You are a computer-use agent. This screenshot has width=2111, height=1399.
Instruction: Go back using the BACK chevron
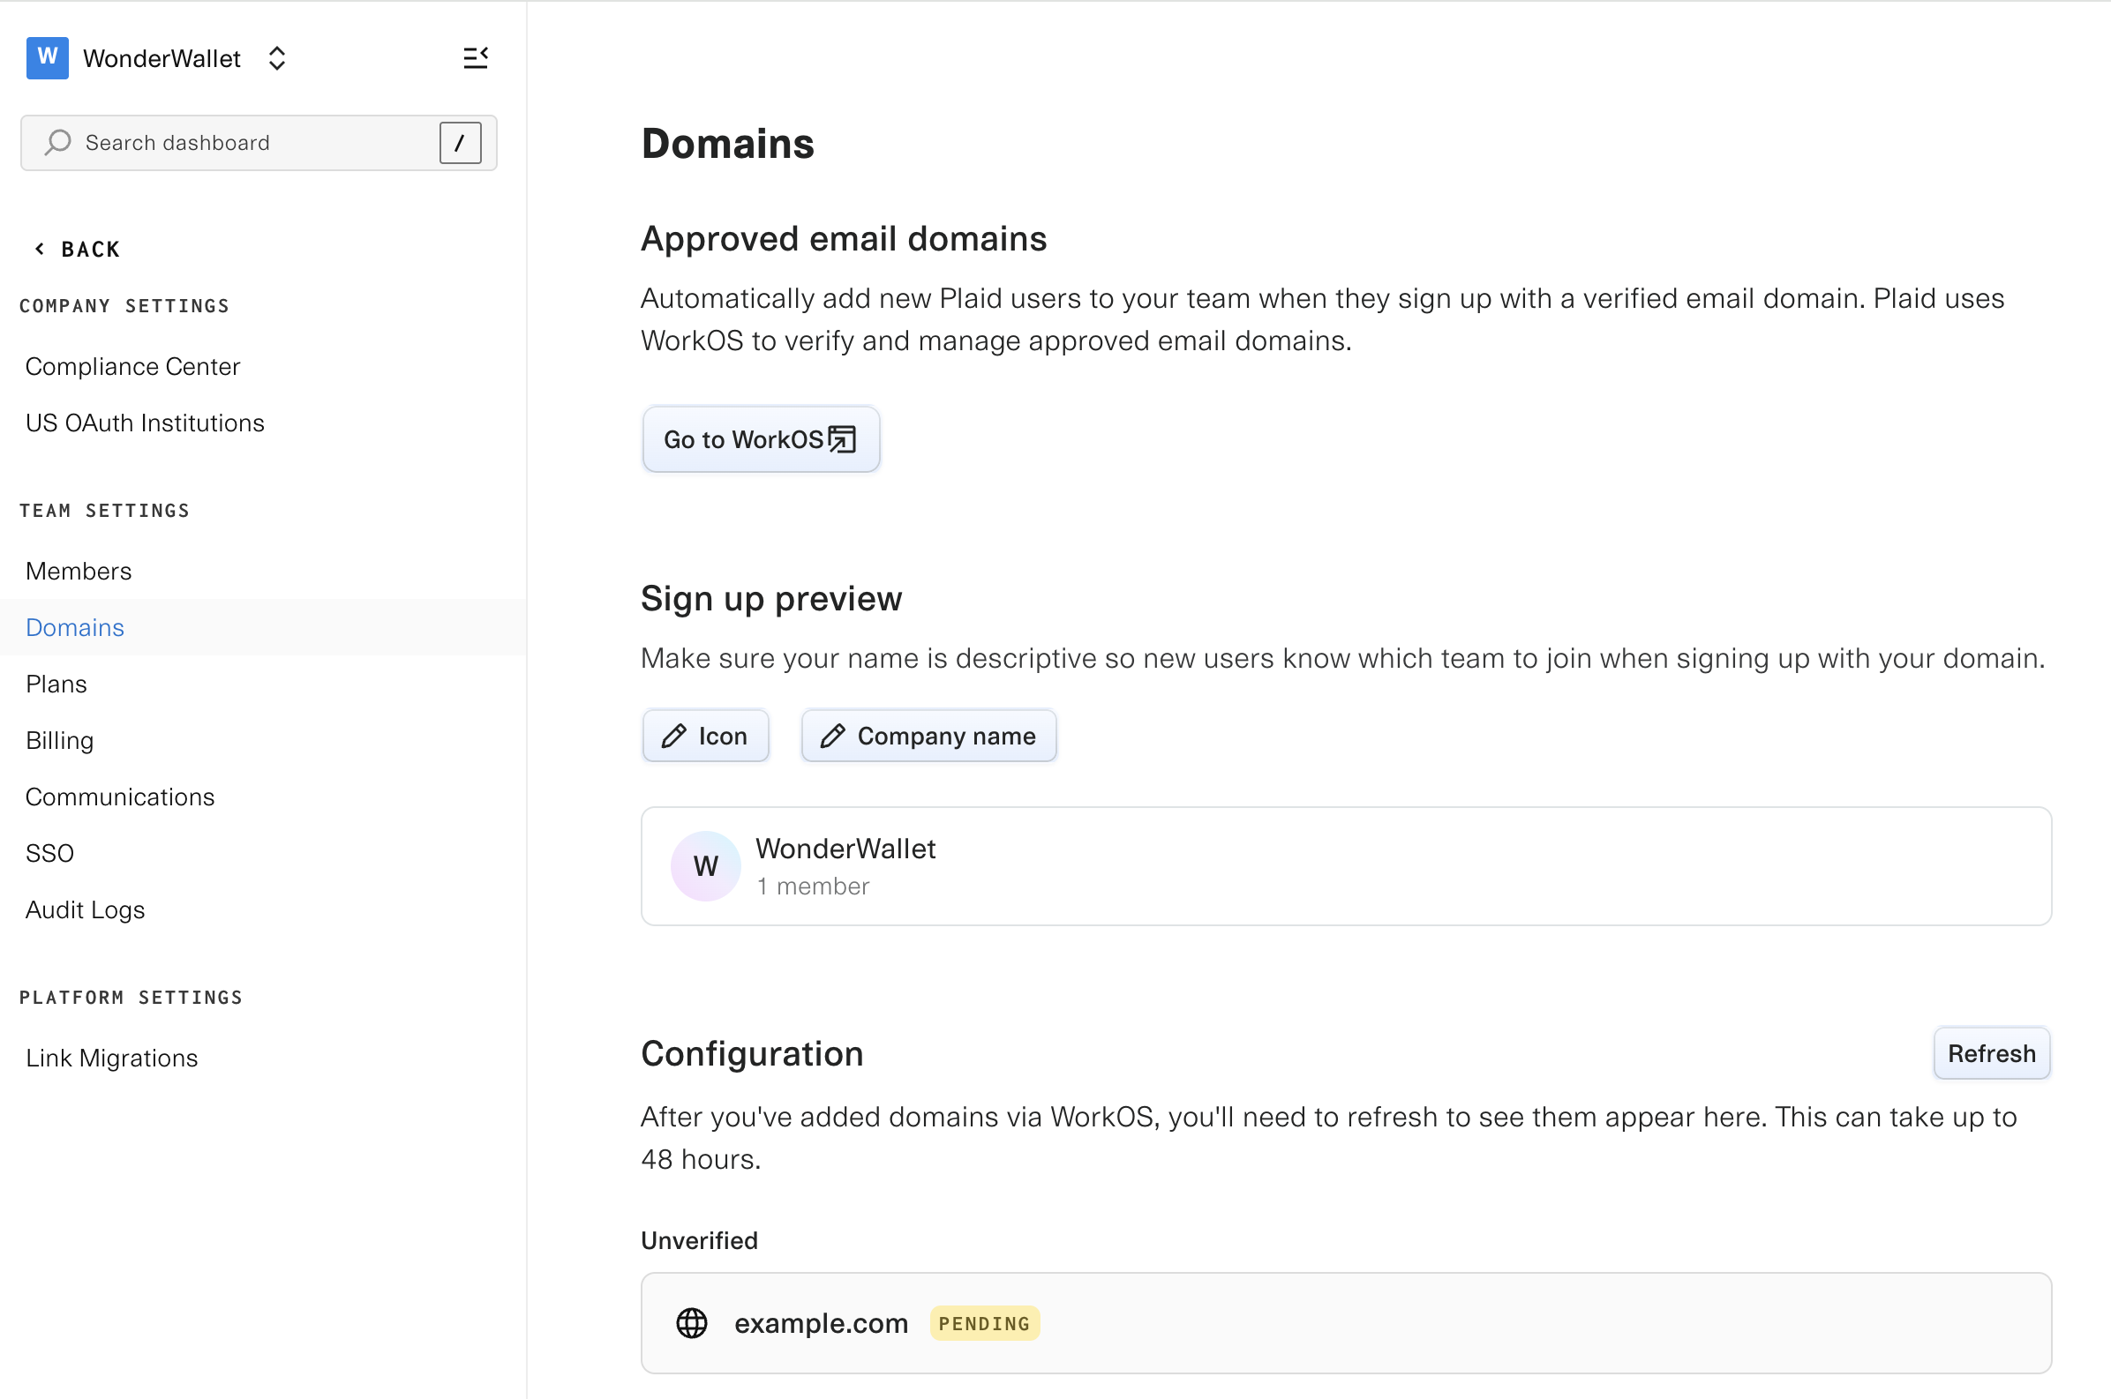[40, 249]
